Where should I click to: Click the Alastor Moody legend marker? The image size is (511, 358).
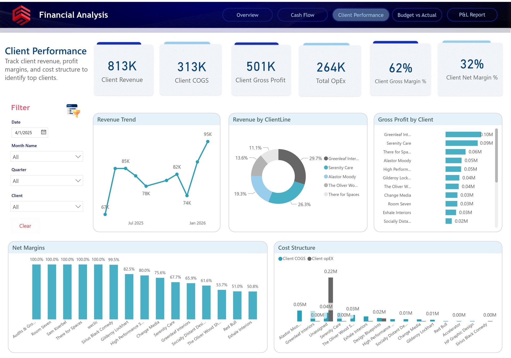point(326,177)
